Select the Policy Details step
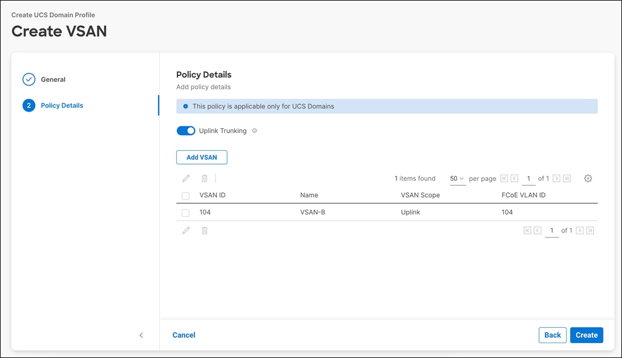This screenshot has width=622, height=358. 62,105
